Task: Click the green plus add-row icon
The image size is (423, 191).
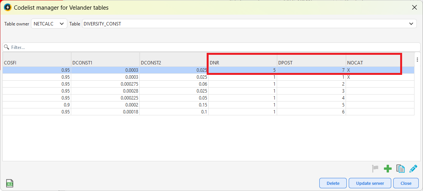Action: point(388,169)
